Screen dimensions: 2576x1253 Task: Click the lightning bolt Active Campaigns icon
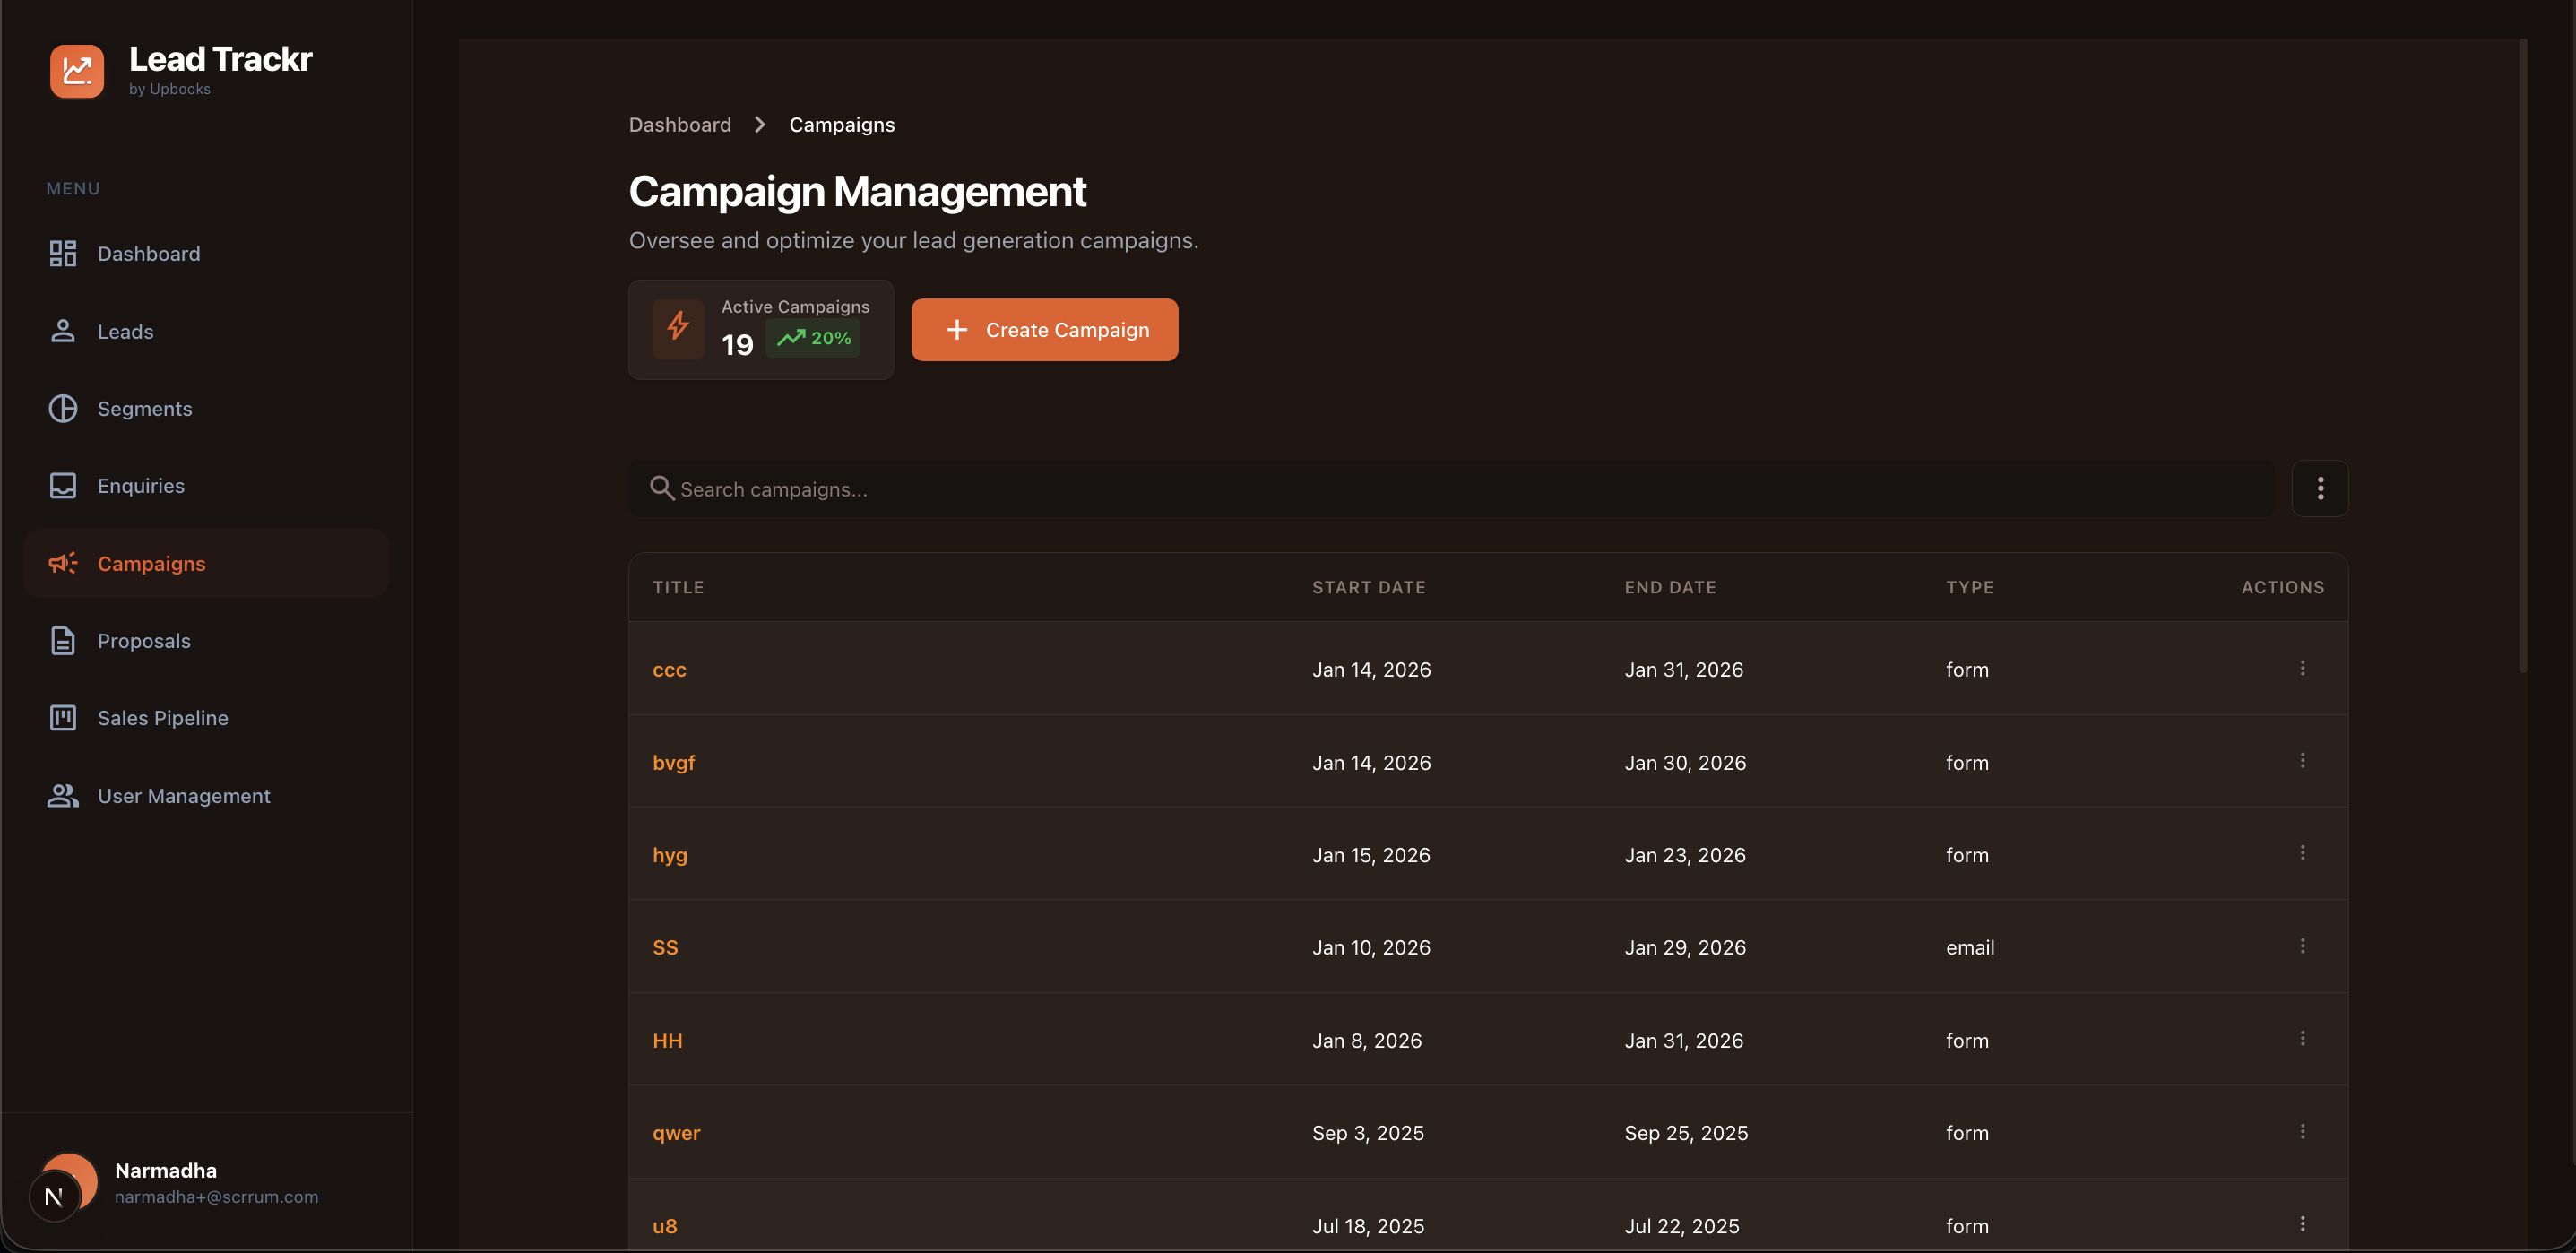point(678,327)
